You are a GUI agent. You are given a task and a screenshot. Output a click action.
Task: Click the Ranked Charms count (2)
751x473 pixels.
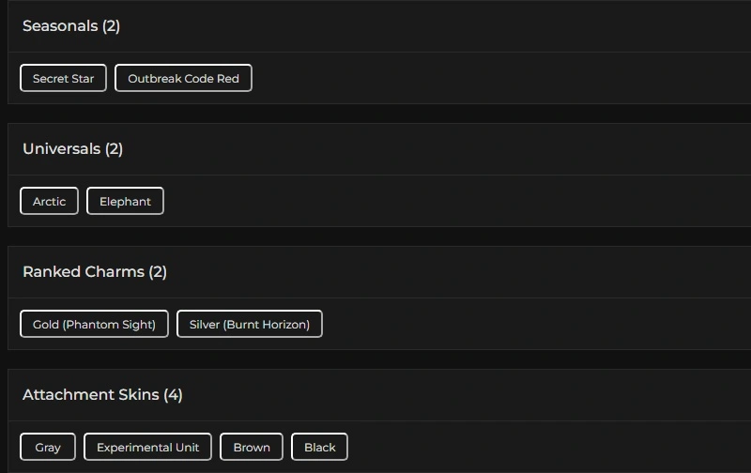click(158, 272)
